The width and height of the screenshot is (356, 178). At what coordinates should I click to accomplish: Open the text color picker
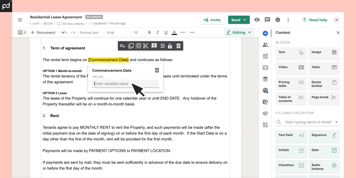coord(174,32)
